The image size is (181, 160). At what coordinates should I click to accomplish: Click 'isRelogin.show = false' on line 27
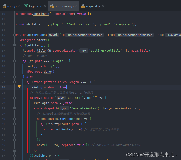coord(53,103)
